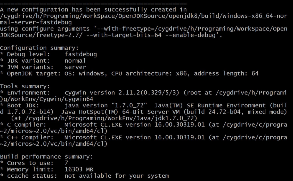Click the '* C Compiler:' label
This screenshot has width=293, height=181.
pyautogui.click(x=23, y=125)
